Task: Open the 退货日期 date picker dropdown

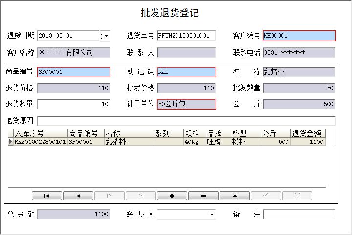Action: (x=105, y=36)
